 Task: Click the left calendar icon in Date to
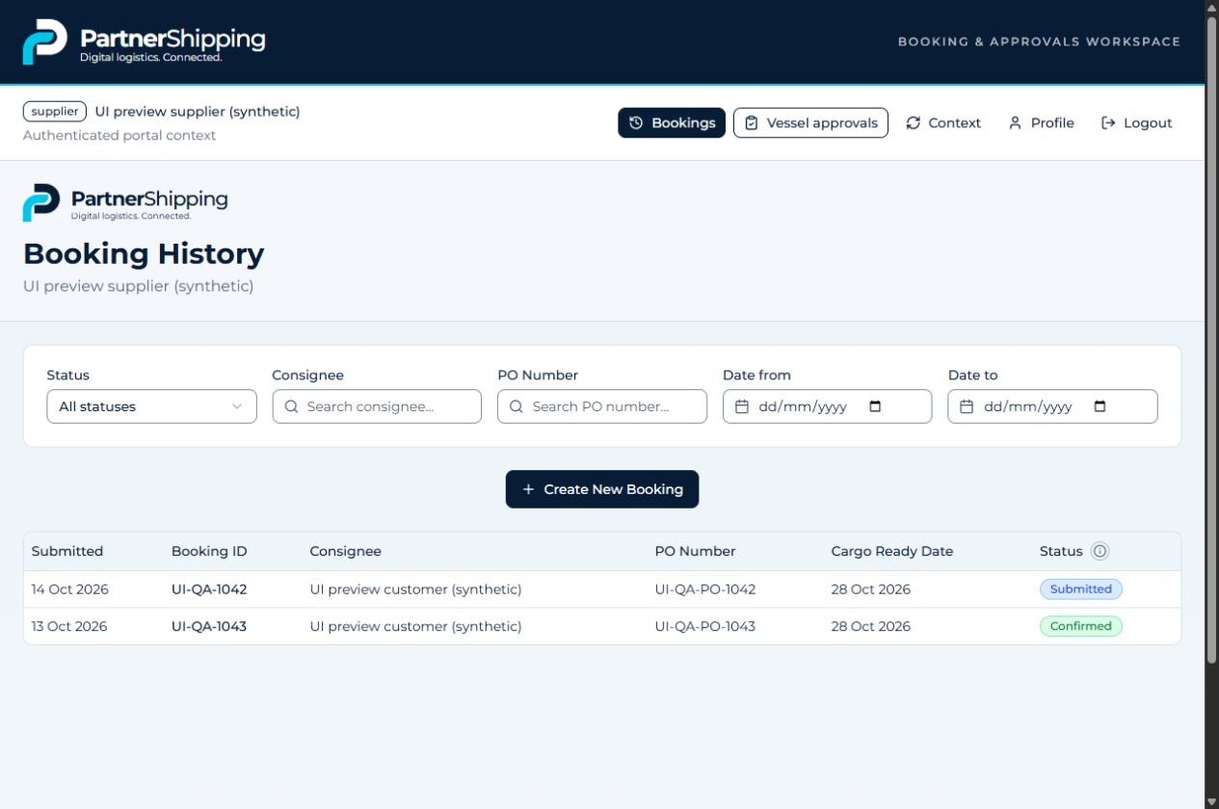coord(967,406)
